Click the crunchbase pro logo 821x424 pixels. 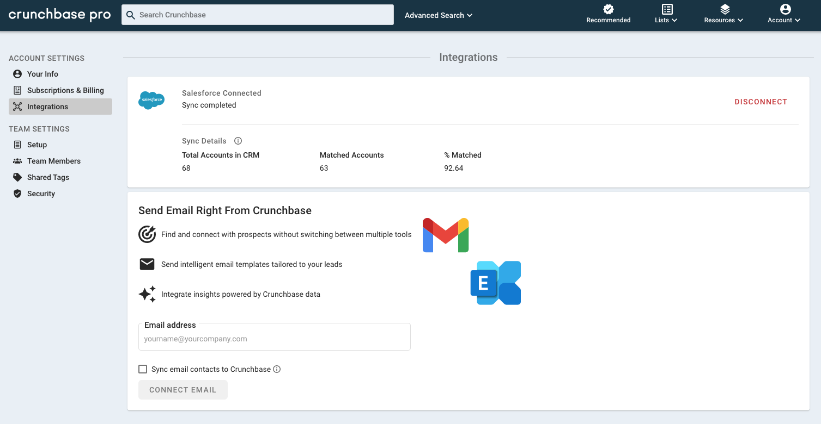(x=59, y=15)
